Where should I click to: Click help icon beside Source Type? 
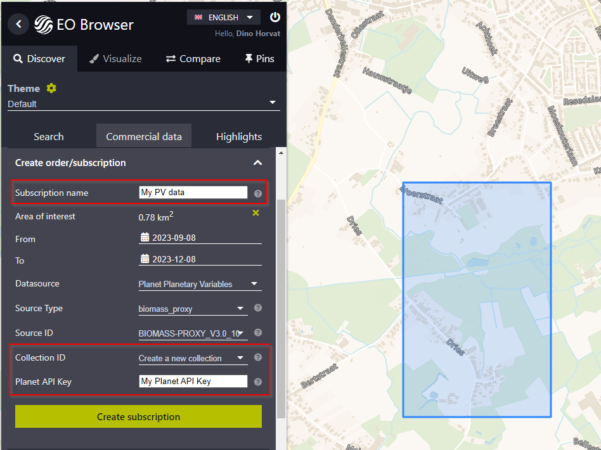258,308
